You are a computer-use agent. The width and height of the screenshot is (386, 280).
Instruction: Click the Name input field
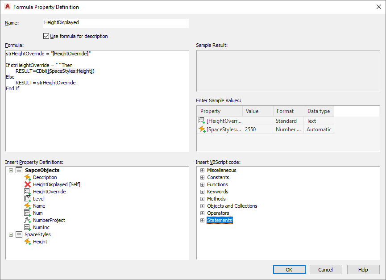(116, 23)
